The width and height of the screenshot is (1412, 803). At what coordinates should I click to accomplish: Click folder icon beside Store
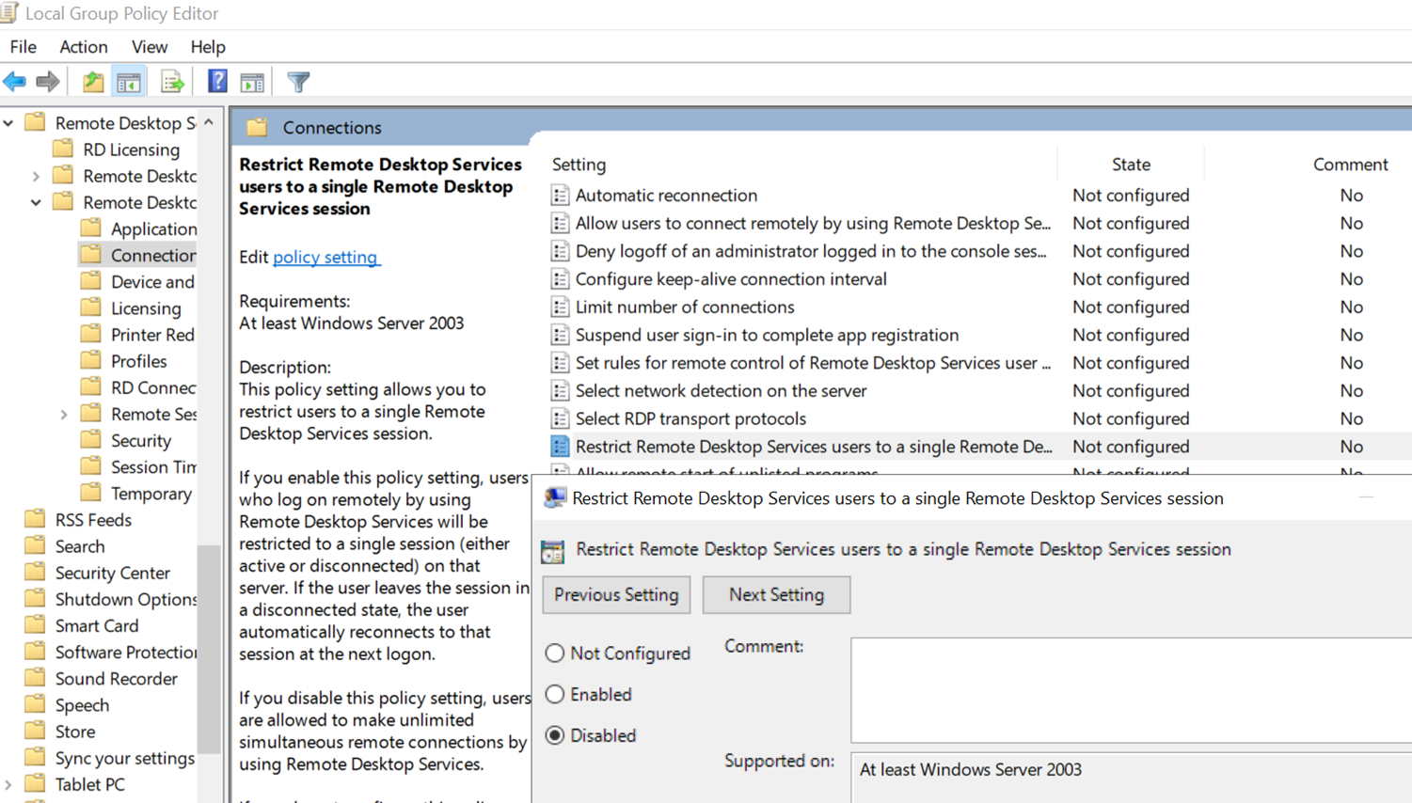[x=35, y=731]
